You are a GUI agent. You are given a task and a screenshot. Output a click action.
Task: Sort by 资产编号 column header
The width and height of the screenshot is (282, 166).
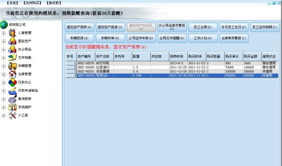[x=86, y=56]
